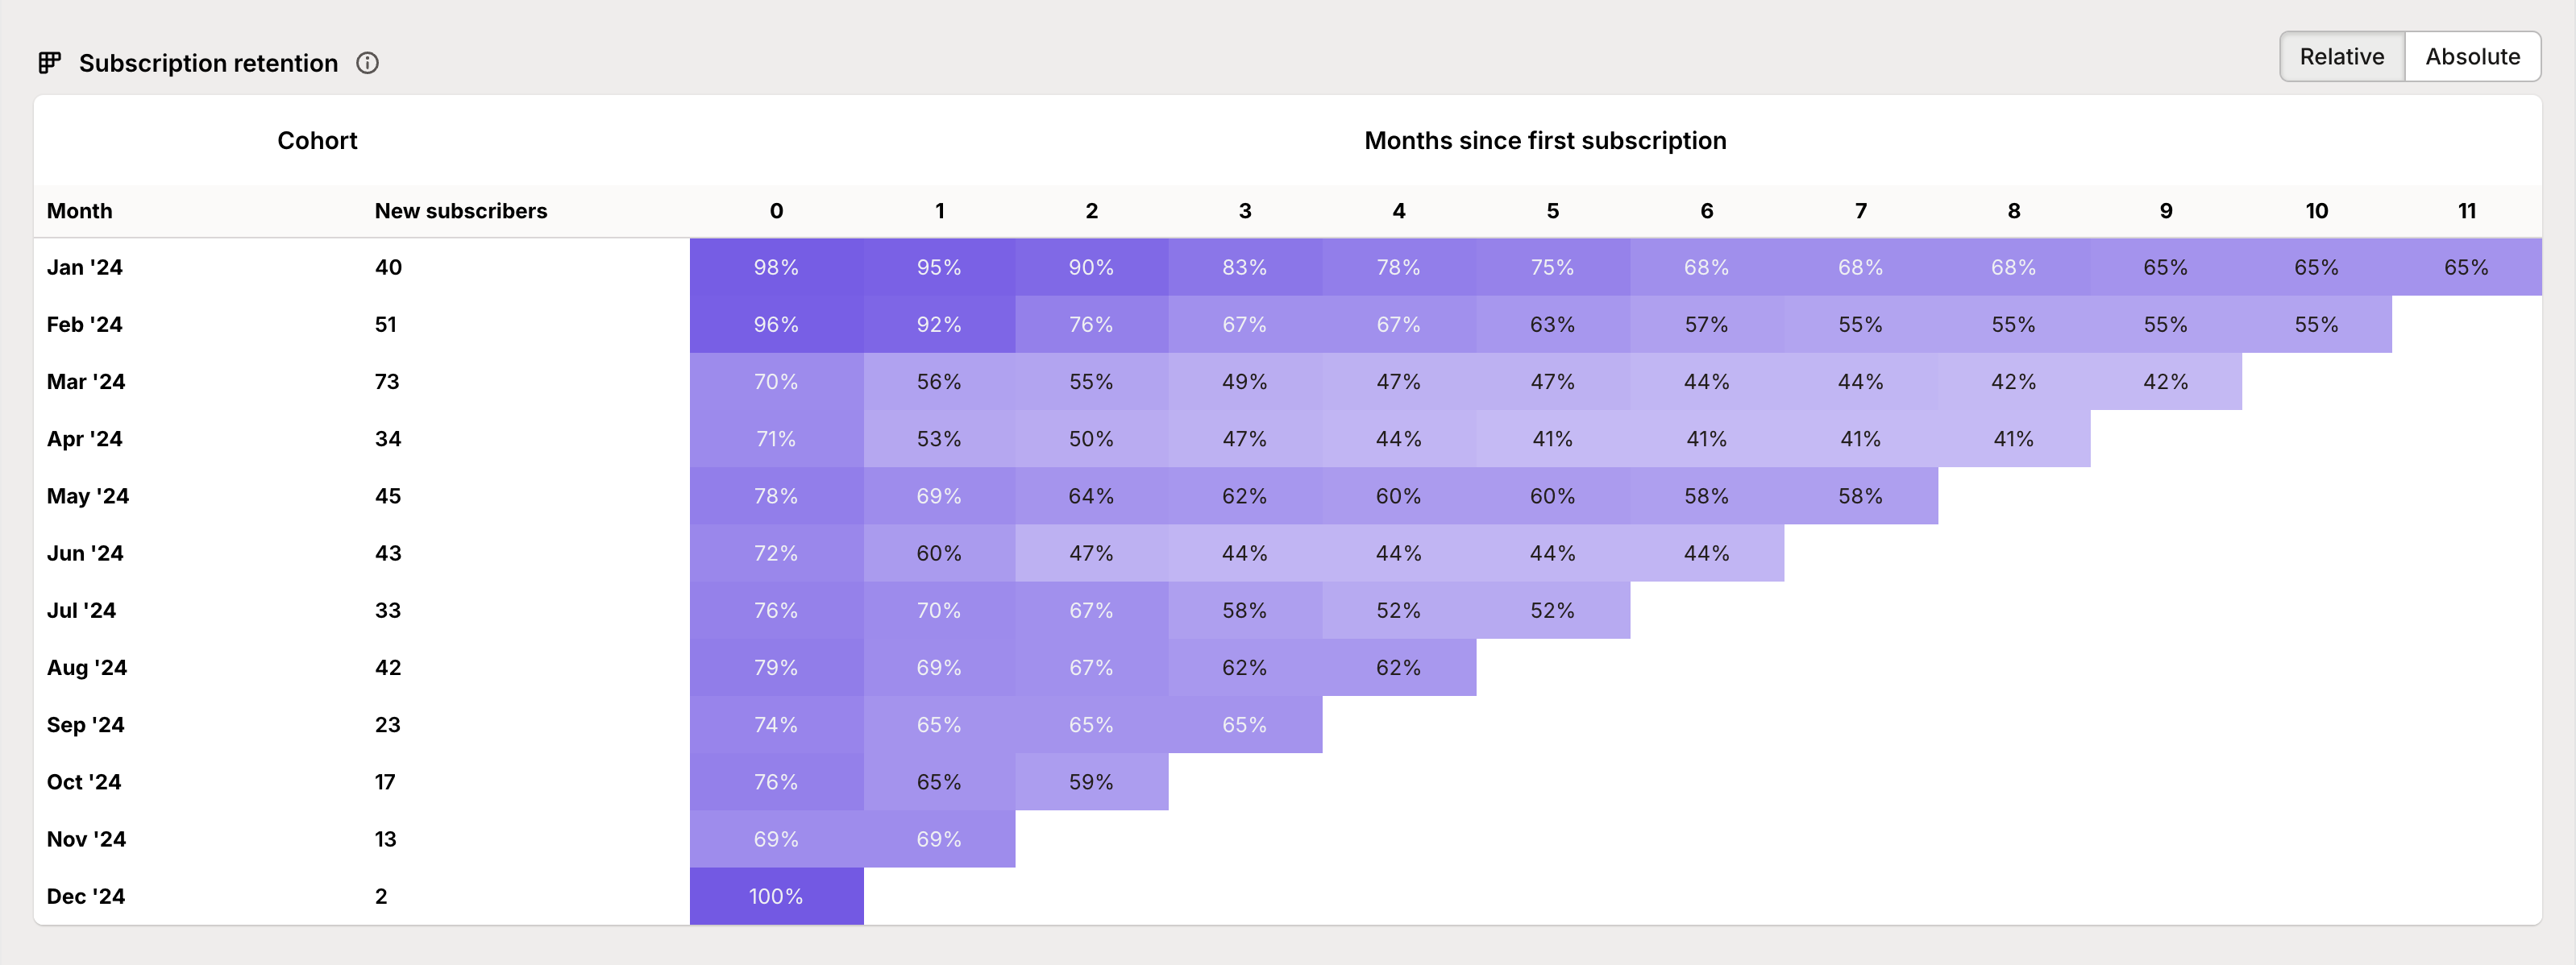Click the month 11 column header

tap(2466, 211)
